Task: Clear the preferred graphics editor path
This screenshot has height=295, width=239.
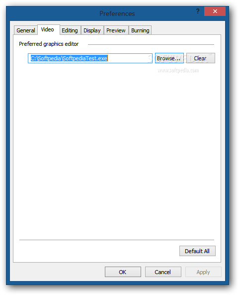Action: 201,58
